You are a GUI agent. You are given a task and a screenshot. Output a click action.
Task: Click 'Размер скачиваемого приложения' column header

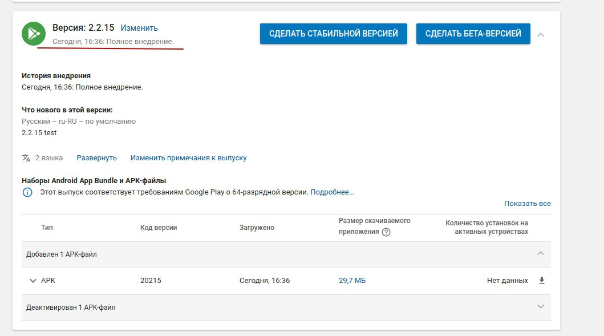(x=374, y=226)
